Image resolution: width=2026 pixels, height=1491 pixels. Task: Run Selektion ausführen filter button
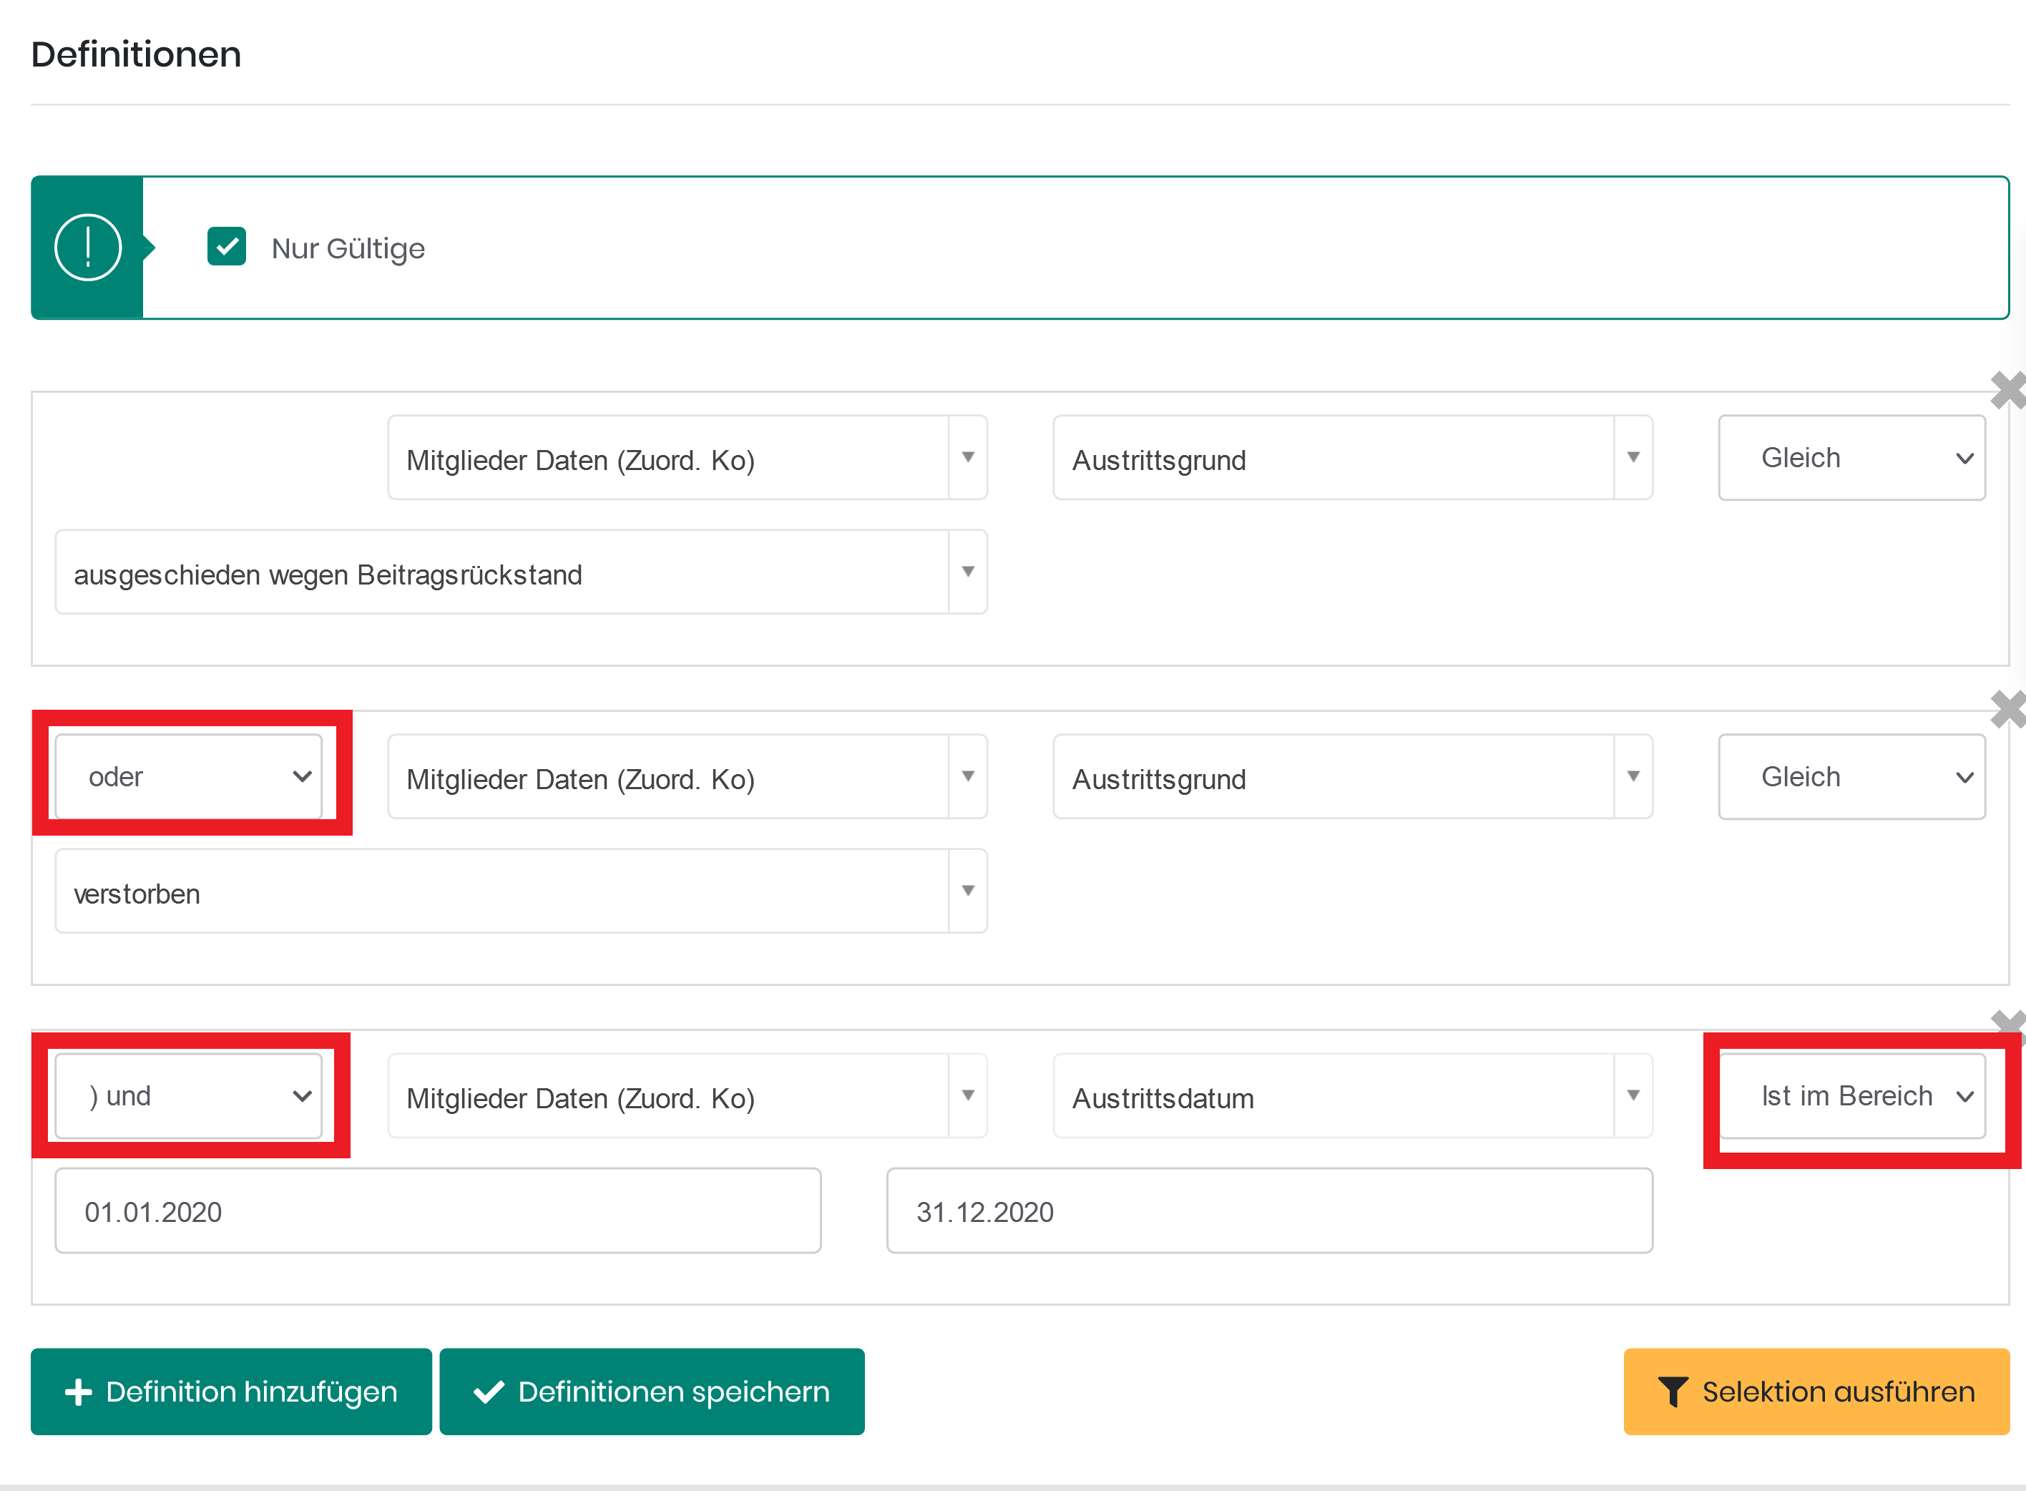(1816, 1392)
